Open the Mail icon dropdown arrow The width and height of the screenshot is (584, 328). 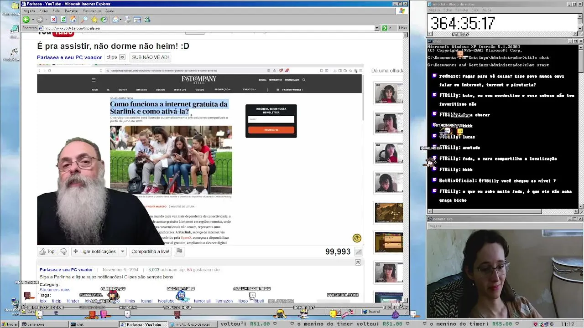120,20
